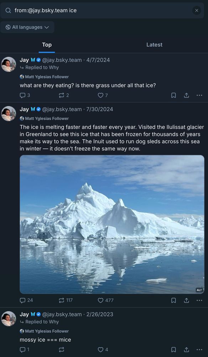Viewport: 208px width, 357px height.
Task: Select the Top tab
Action: pos(47,45)
